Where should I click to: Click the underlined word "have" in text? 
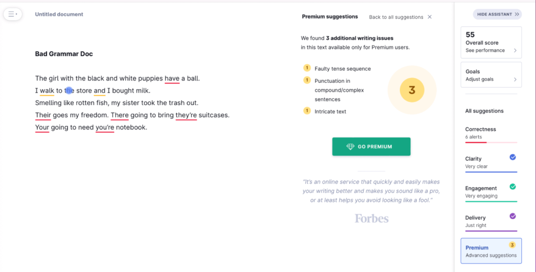click(172, 78)
